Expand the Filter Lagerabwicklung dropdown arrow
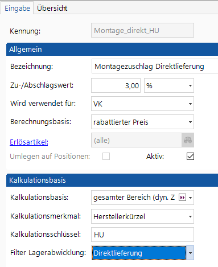The image size is (218, 267). click(190, 253)
